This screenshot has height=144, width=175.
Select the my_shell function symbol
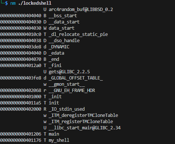click(x=59, y=140)
